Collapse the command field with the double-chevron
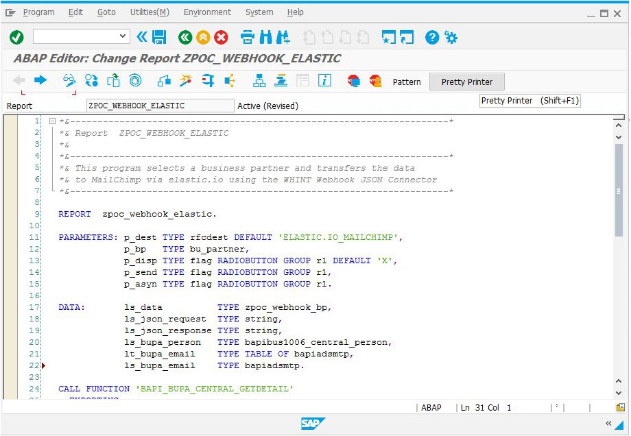 pos(142,38)
